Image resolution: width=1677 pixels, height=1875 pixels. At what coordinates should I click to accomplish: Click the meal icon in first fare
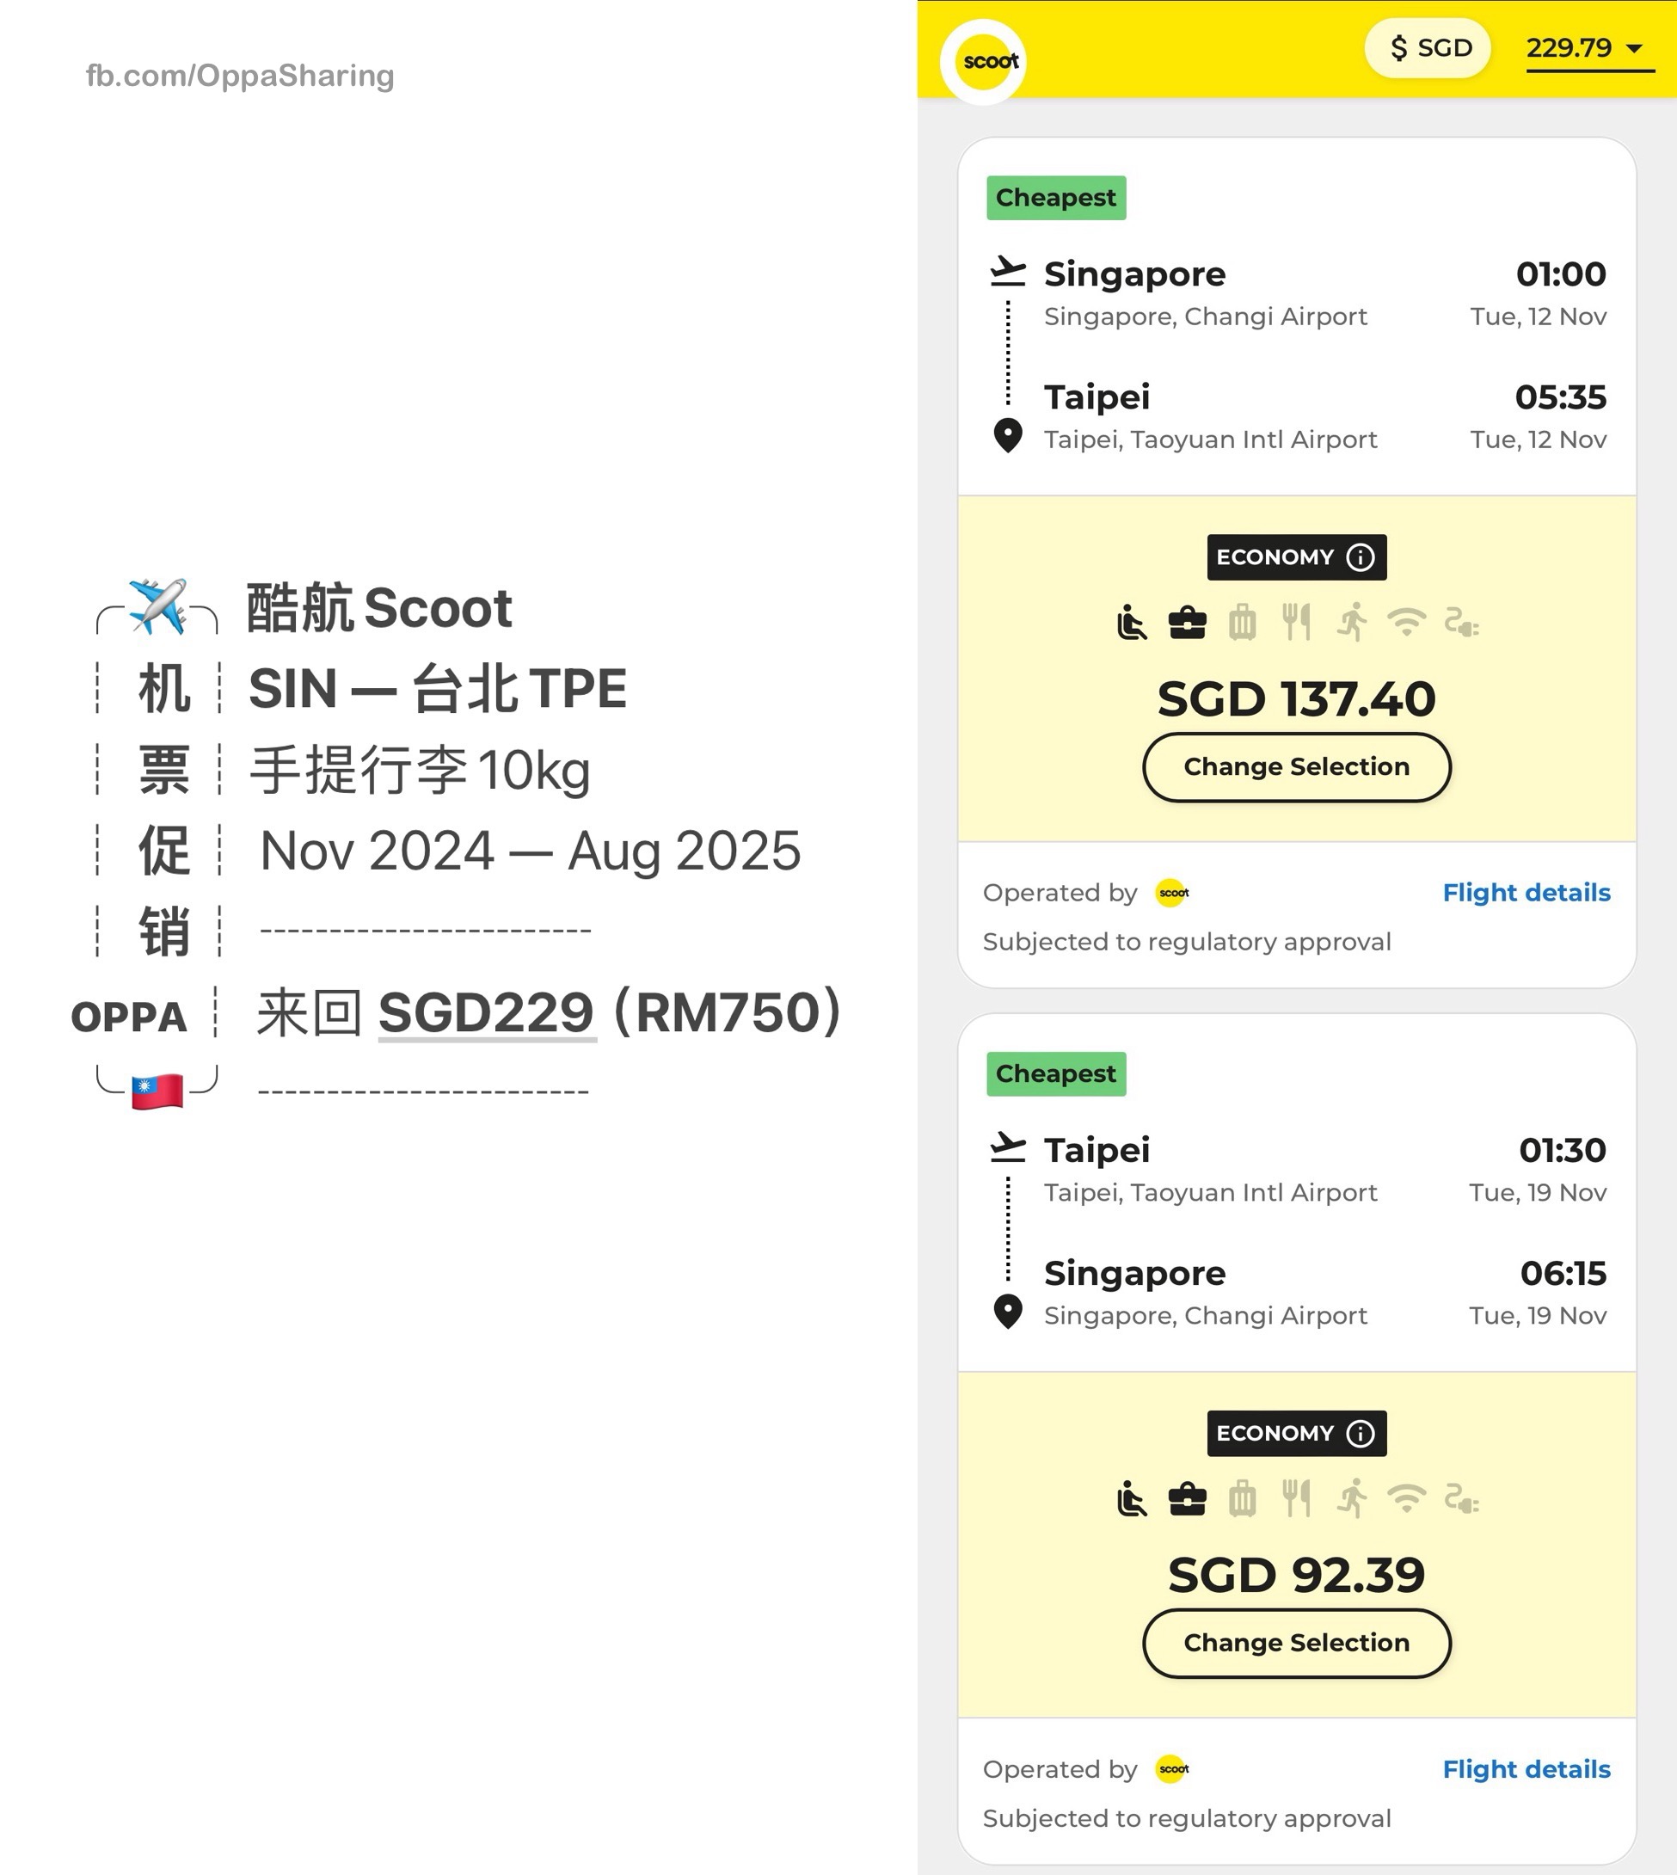[x=1297, y=623]
